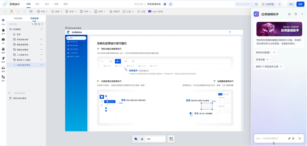Open chat history in assistant panel
The image size is (307, 146).
pyautogui.click(x=296, y=14)
